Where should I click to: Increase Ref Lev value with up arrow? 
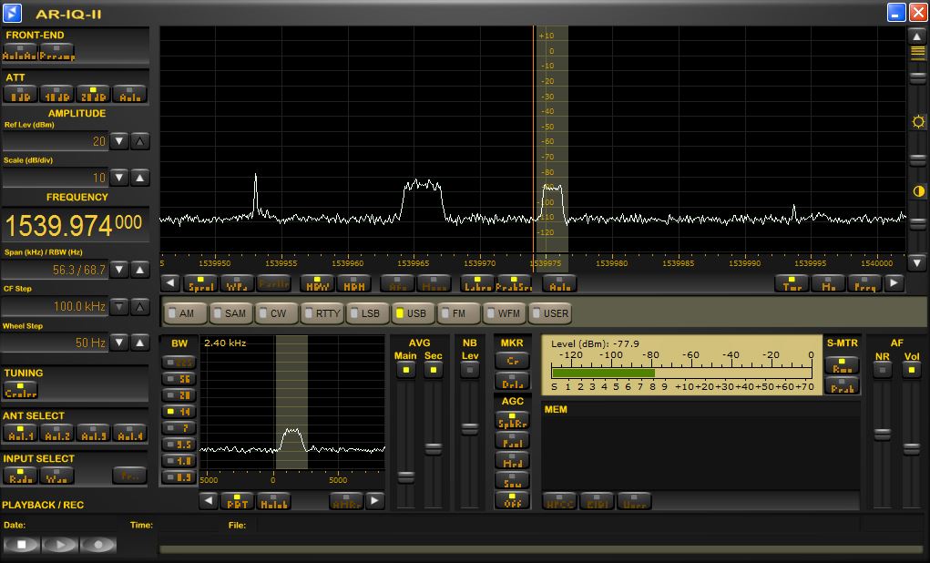click(x=140, y=141)
